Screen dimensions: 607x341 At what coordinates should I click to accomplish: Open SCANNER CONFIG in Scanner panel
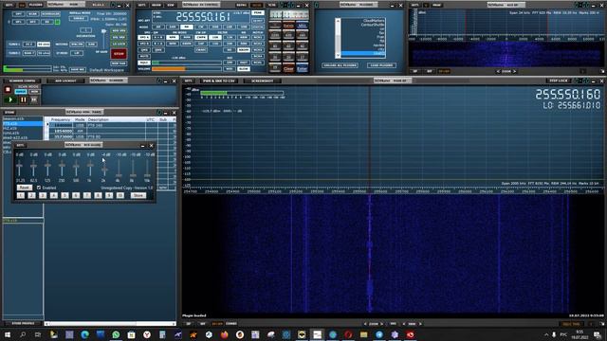pyautogui.click(x=22, y=81)
